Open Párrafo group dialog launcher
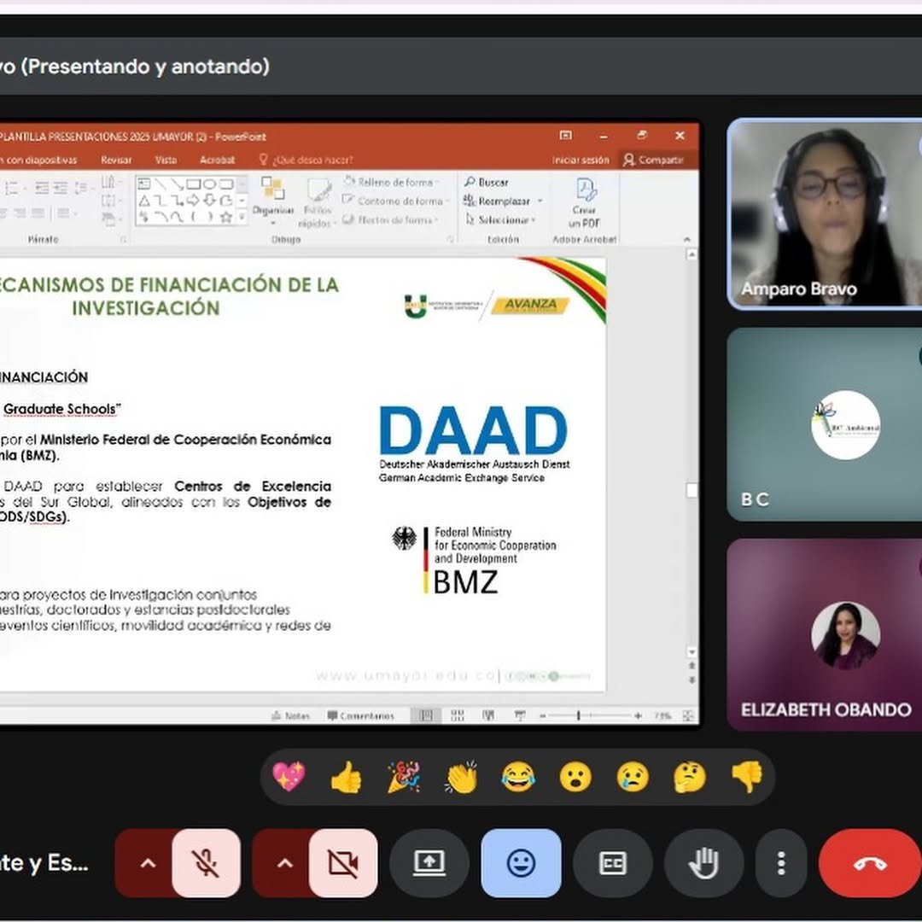Viewport: 922px width, 922px height. [x=124, y=239]
